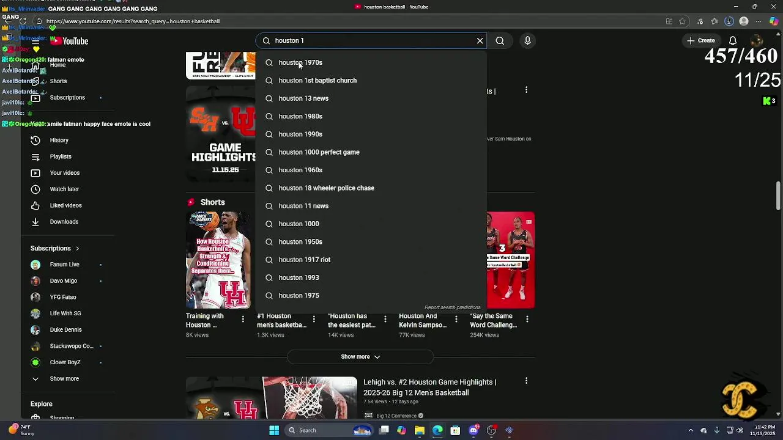
Task: Open Big 12 Conference channel link
Action: click(x=396, y=416)
